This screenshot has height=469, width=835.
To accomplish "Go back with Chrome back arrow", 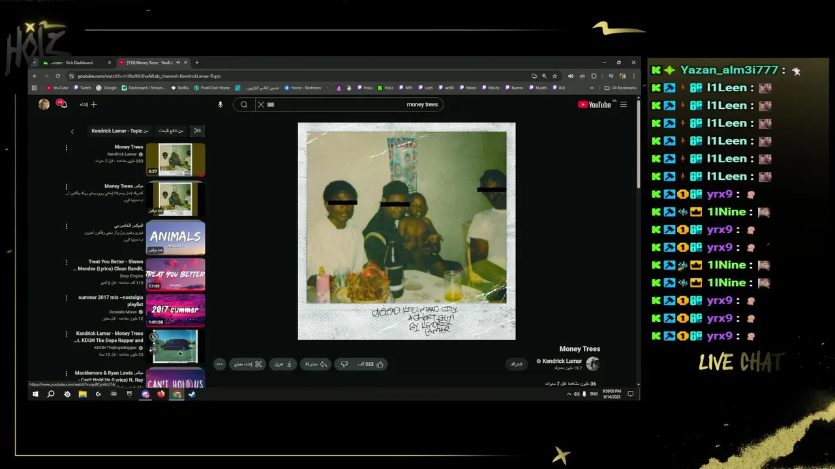I will (x=35, y=76).
